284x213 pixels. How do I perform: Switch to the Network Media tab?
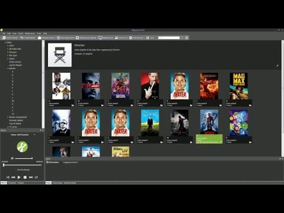(x=70, y=183)
